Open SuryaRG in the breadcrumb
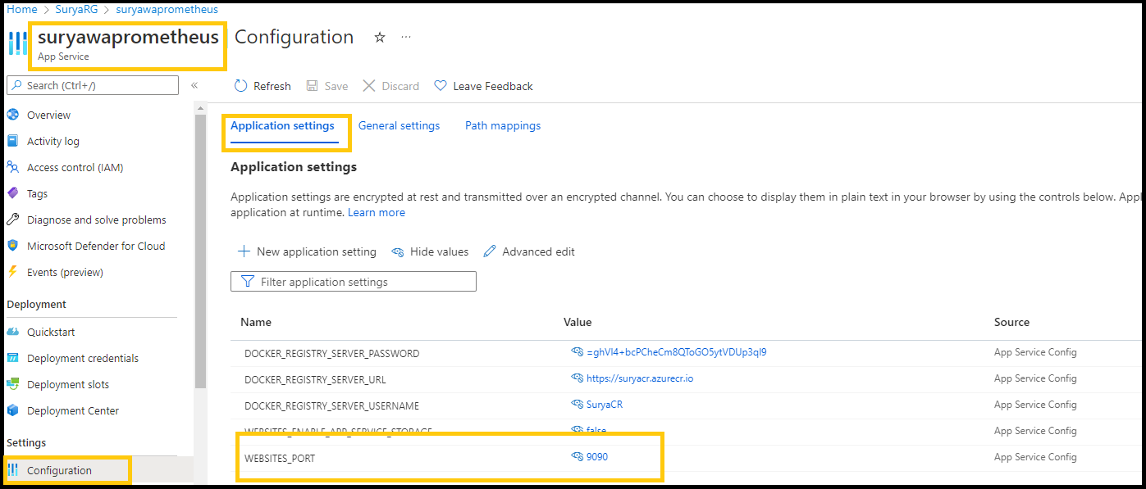Viewport: 1146px width, 489px height. pyautogui.click(x=77, y=9)
